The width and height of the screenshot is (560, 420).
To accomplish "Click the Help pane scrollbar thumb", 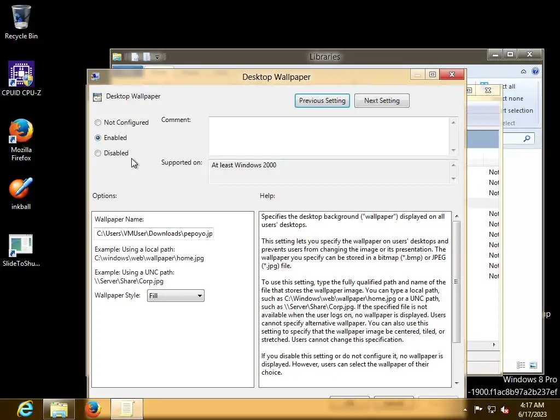I will 457,282.
